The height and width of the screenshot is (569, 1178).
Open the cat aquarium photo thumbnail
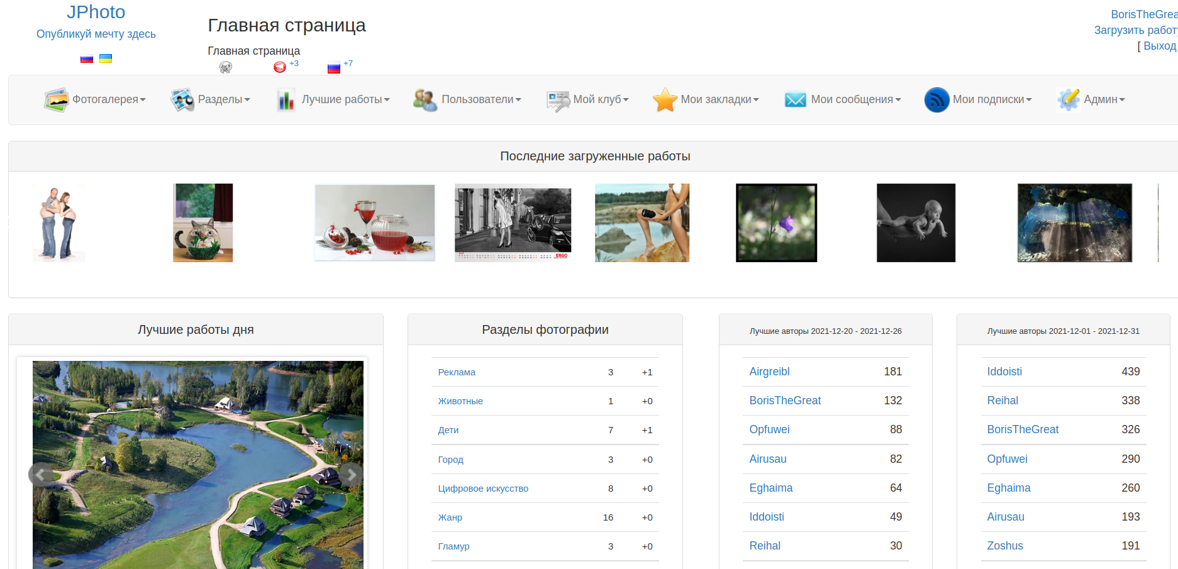tap(203, 223)
